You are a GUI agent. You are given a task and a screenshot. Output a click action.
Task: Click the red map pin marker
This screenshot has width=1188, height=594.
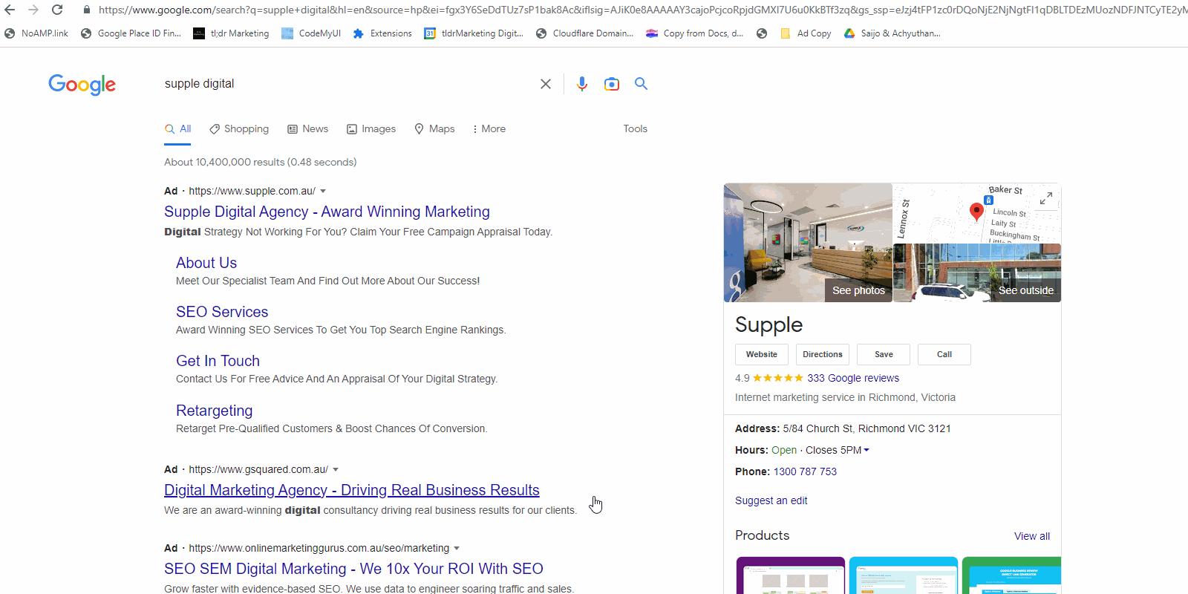976,212
